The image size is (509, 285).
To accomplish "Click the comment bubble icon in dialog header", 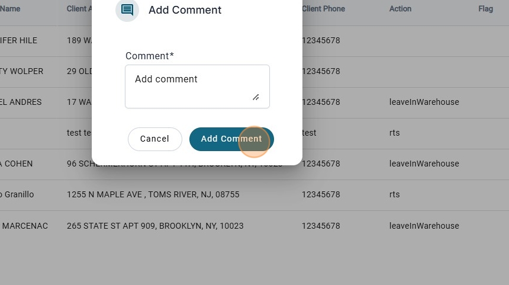I will pos(127,10).
